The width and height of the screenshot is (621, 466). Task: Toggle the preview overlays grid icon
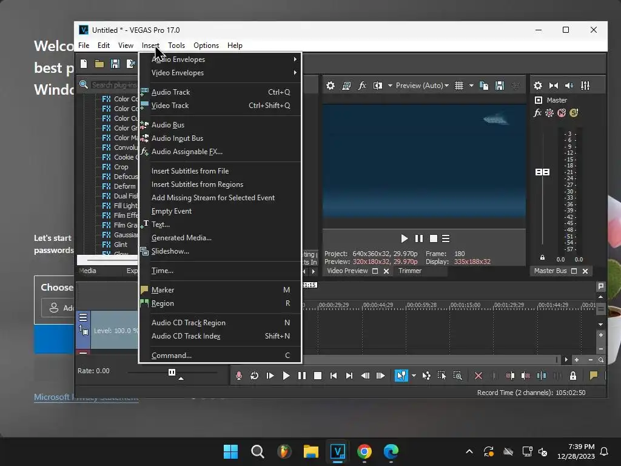point(459,86)
